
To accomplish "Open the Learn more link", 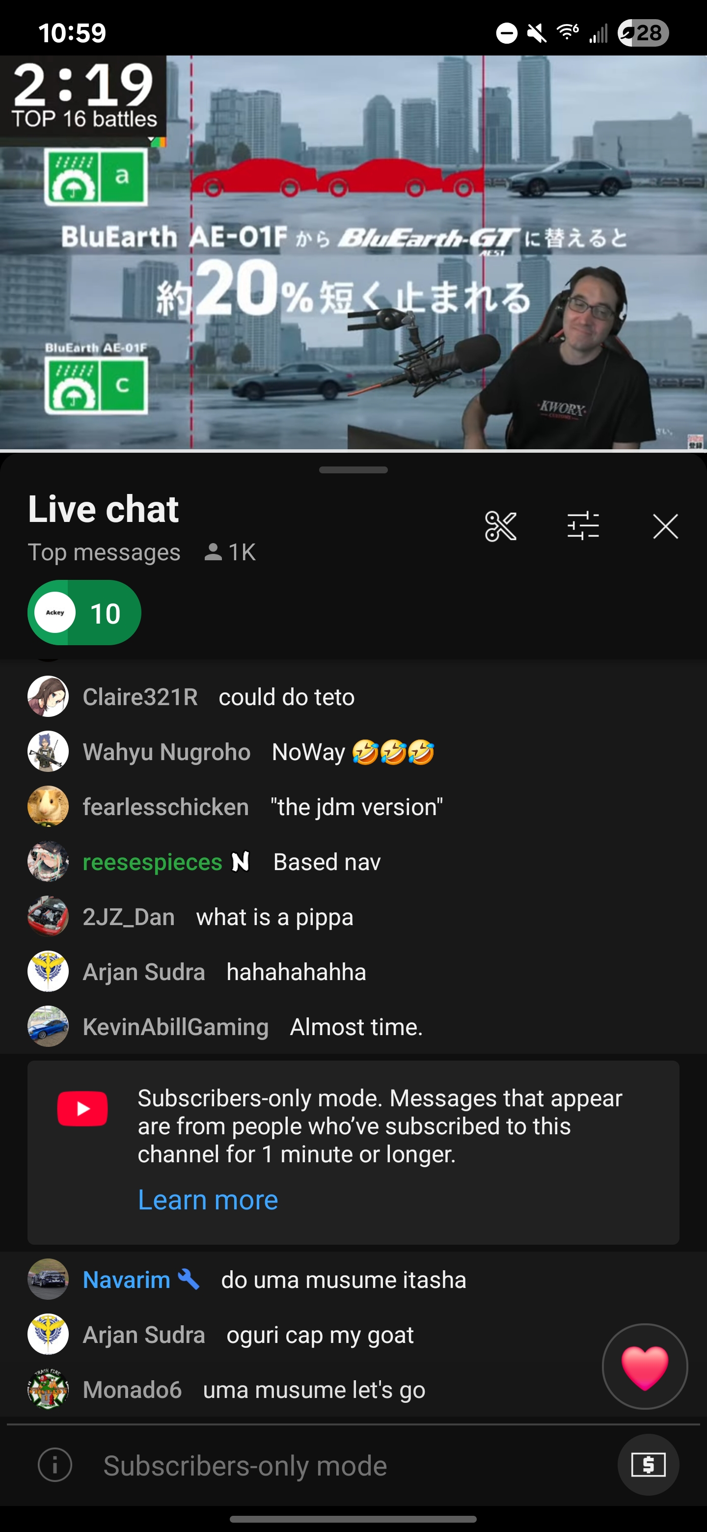I will tap(208, 1200).
